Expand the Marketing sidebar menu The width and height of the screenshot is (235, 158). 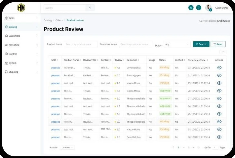pos(21,45)
